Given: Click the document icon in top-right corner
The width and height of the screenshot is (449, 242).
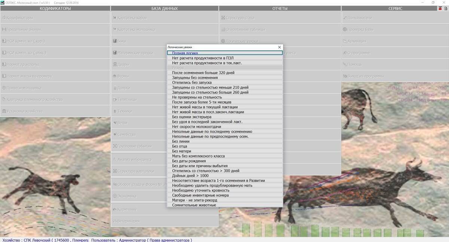Looking at the screenshot, I should [446, 9].
